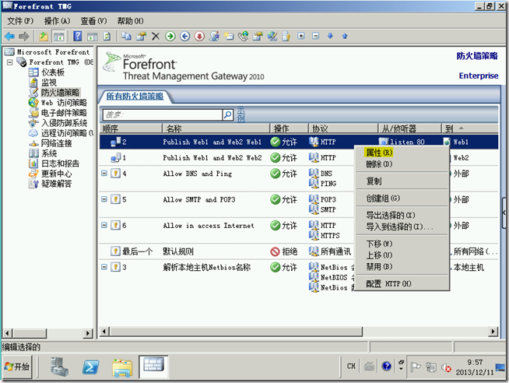Click the toolbar Delete X icon
The height and width of the screenshot is (383, 509).
(156, 36)
